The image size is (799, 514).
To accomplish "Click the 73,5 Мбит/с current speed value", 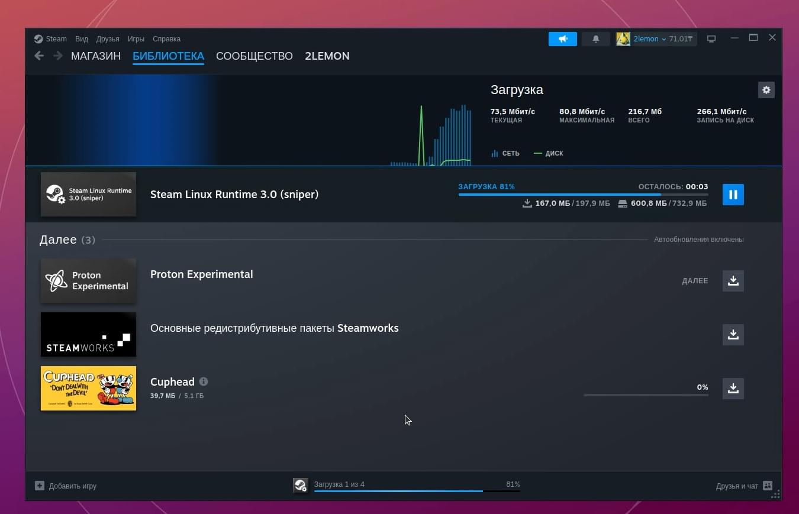I will [x=513, y=111].
